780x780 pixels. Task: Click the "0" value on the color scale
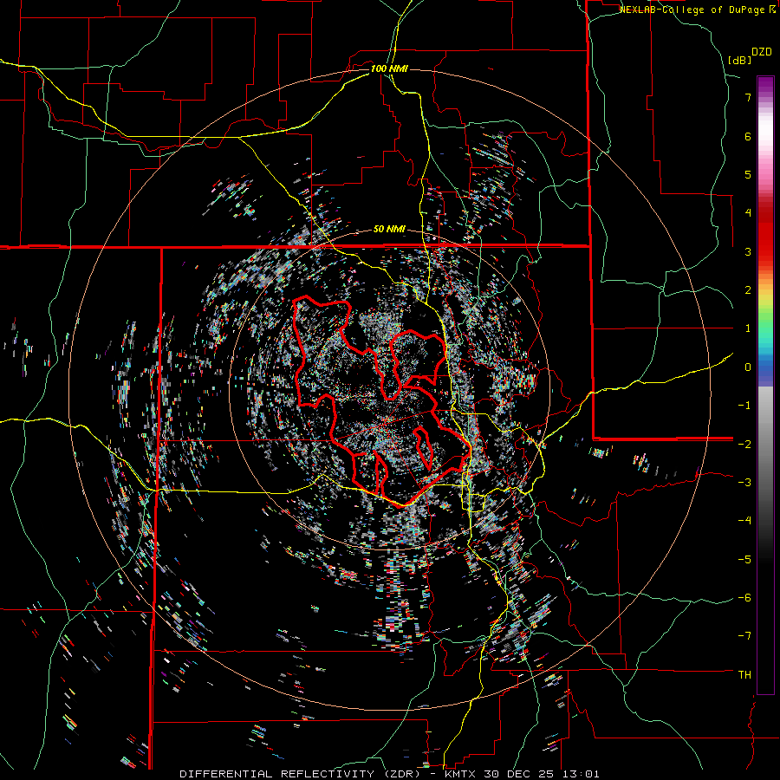pyautogui.click(x=748, y=367)
